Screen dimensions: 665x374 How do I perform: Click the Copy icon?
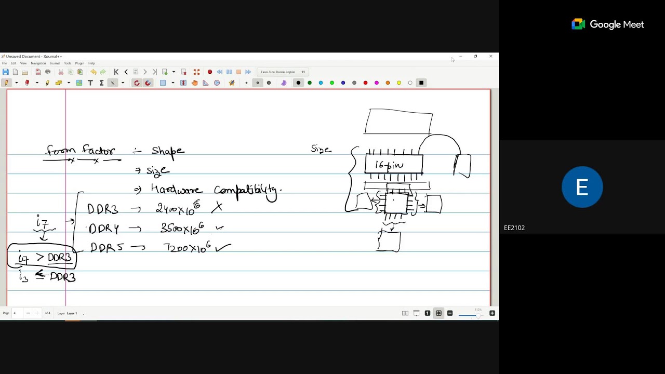(x=71, y=72)
